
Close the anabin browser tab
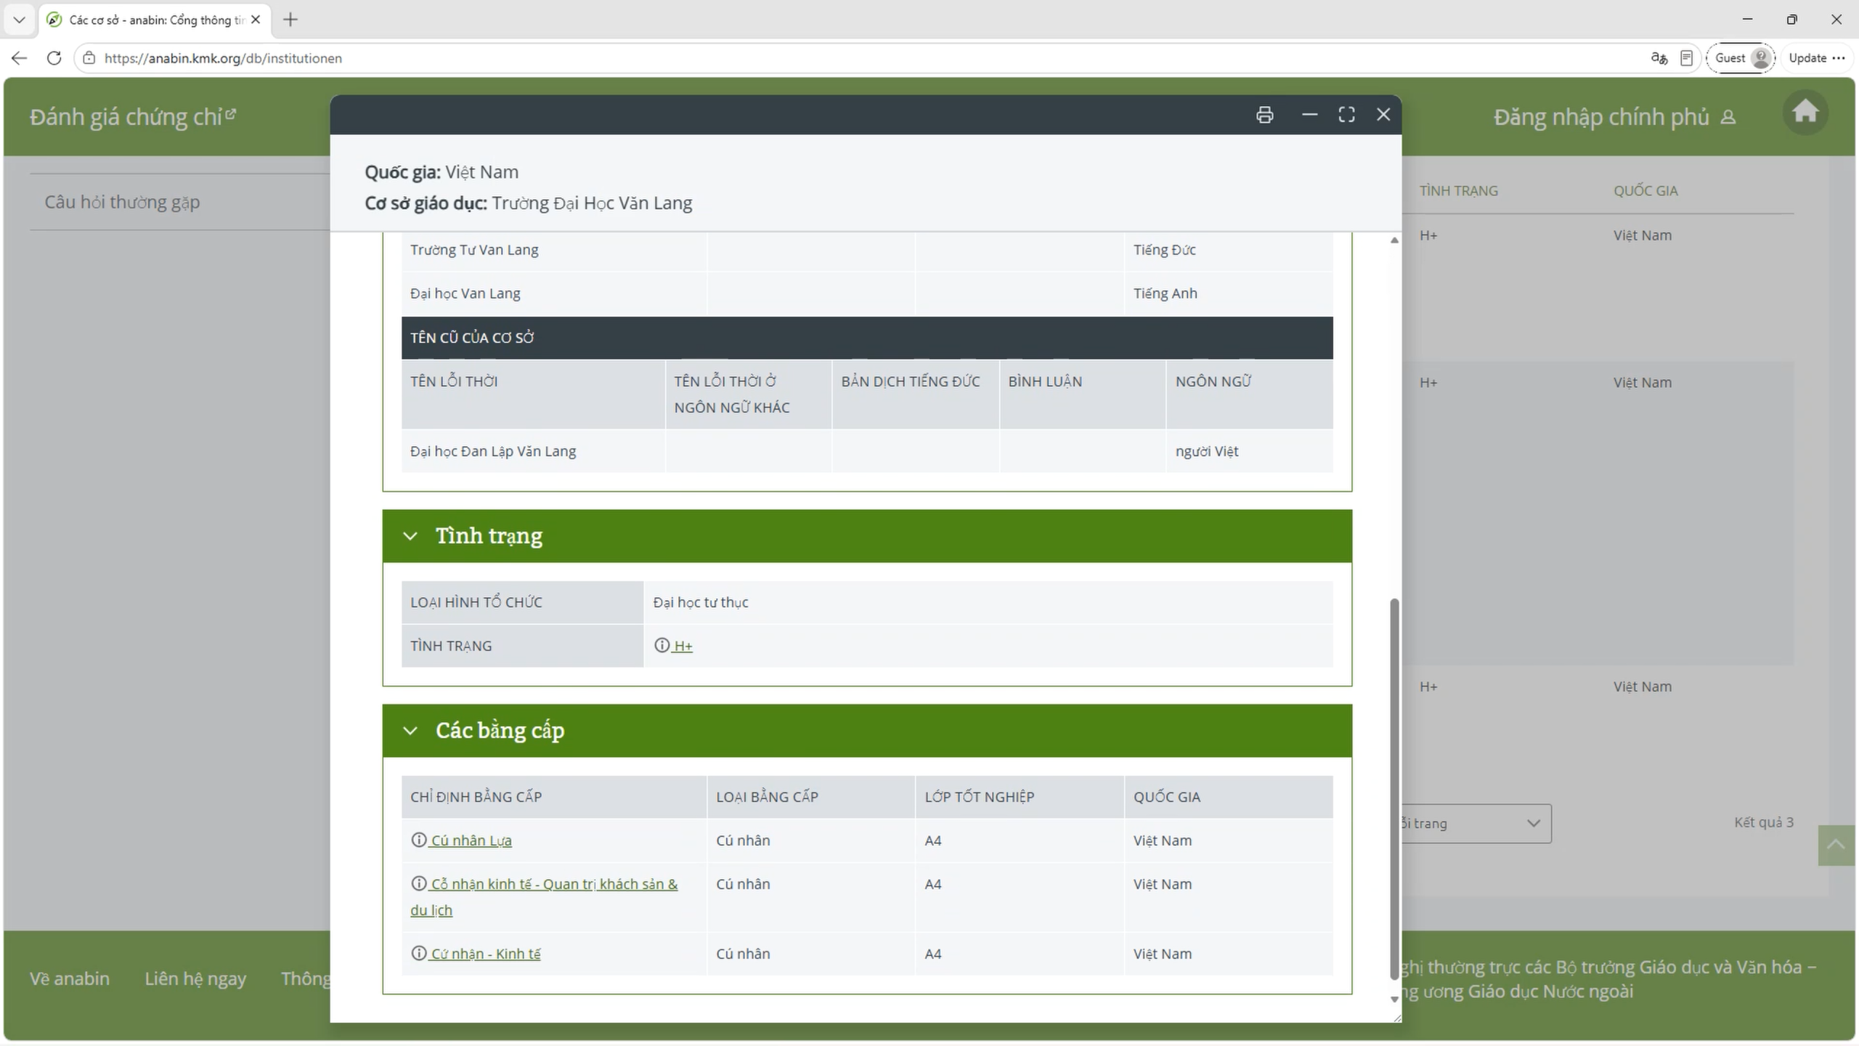click(256, 20)
